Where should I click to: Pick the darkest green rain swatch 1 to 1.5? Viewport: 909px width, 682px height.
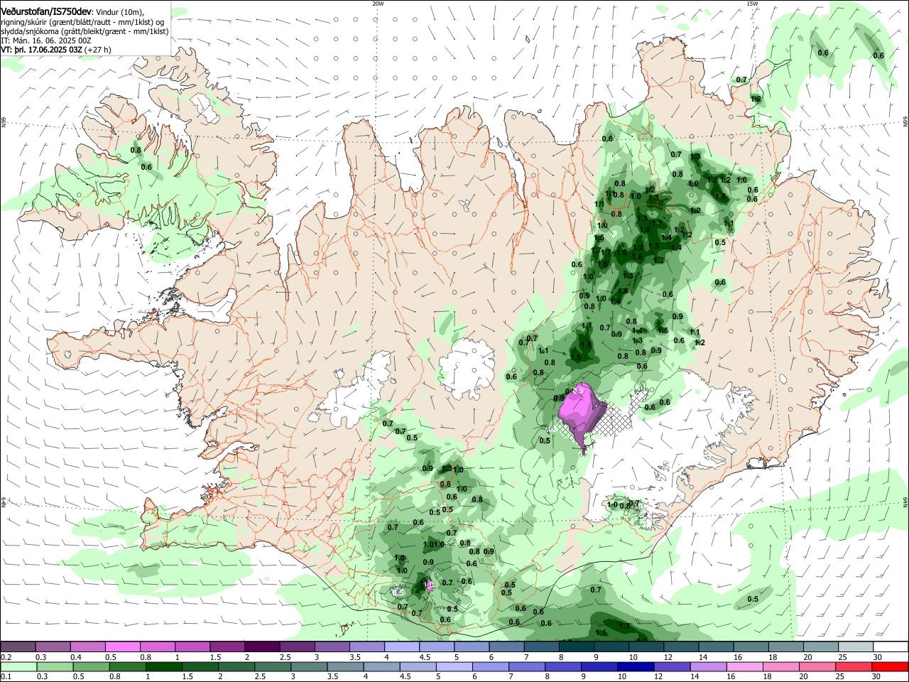pyautogui.click(x=163, y=666)
